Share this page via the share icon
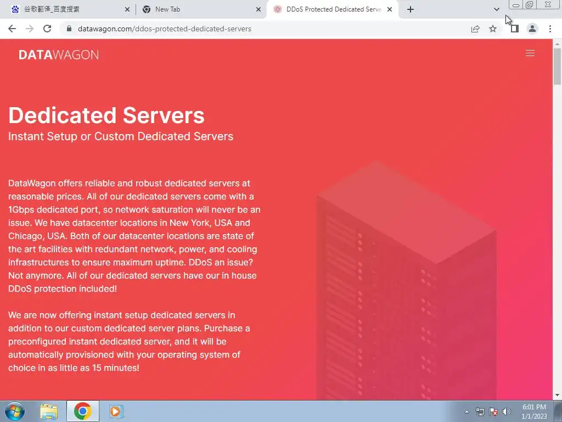The image size is (562, 422). [x=475, y=29]
